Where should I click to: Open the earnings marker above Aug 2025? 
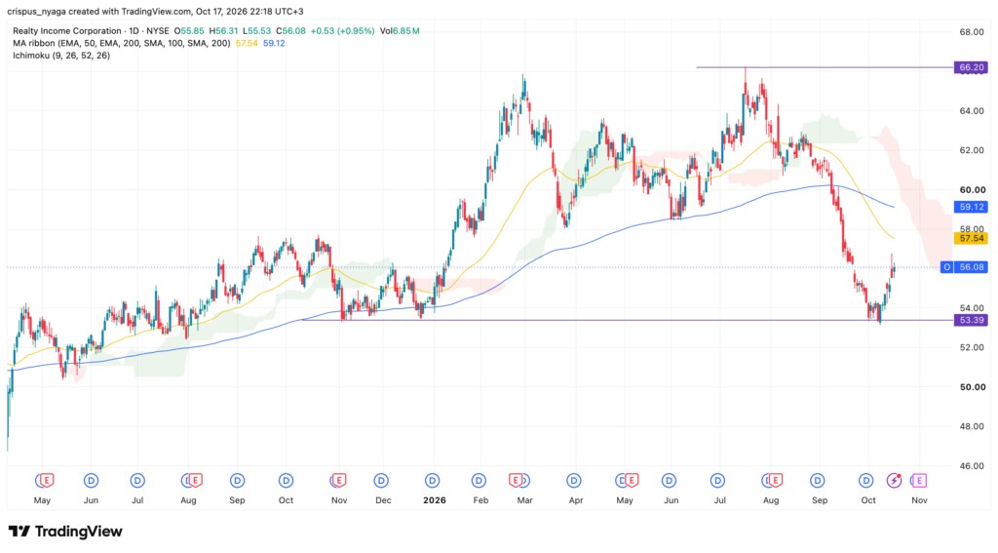click(x=195, y=481)
